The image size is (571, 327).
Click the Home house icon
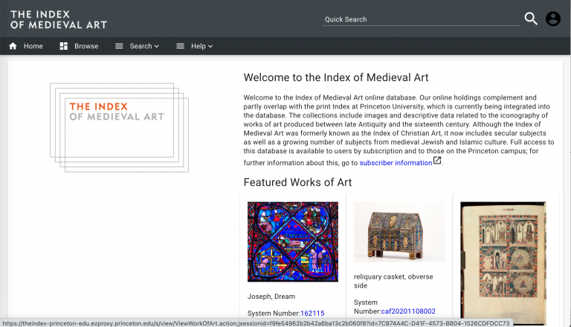13,46
